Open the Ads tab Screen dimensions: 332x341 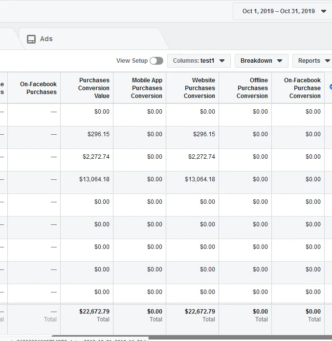click(93, 39)
